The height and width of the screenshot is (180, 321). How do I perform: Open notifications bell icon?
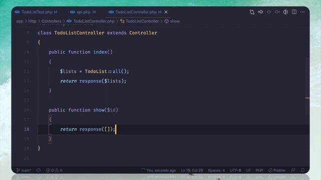click(302, 170)
